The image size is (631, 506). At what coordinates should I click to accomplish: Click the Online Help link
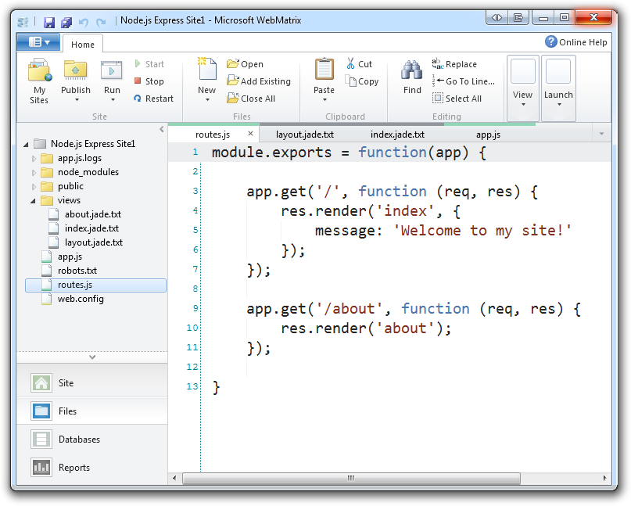[576, 41]
